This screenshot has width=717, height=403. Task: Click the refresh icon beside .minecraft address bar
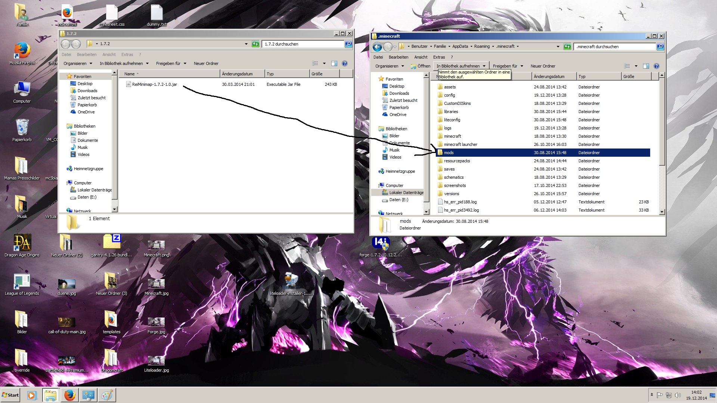(x=567, y=47)
